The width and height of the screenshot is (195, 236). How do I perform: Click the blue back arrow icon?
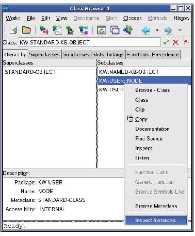(145, 30)
